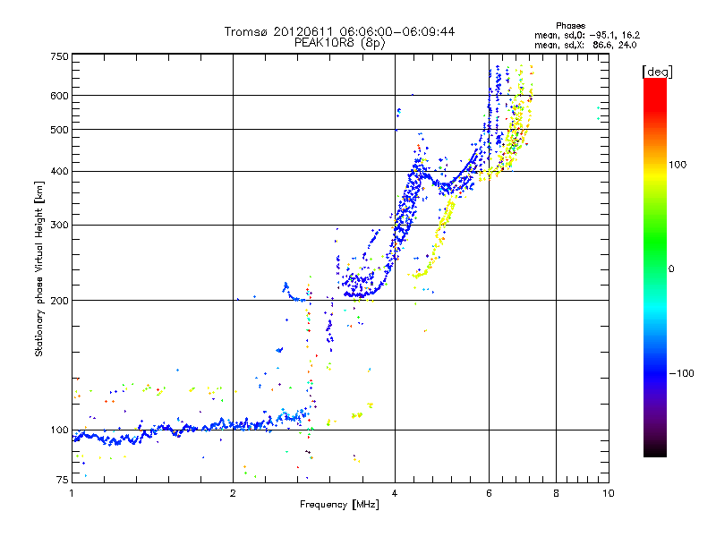Click the y-axis value "750"

coord(60,56)
